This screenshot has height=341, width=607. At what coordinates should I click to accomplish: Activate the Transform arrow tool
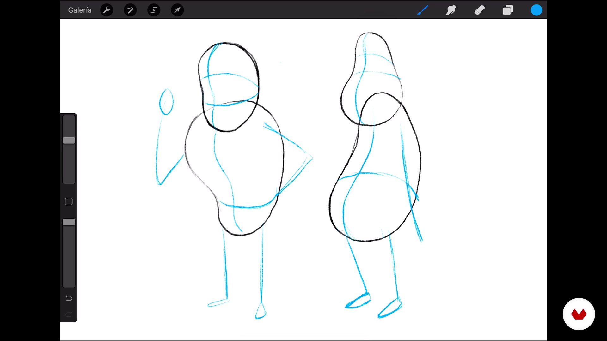point(177,10)
